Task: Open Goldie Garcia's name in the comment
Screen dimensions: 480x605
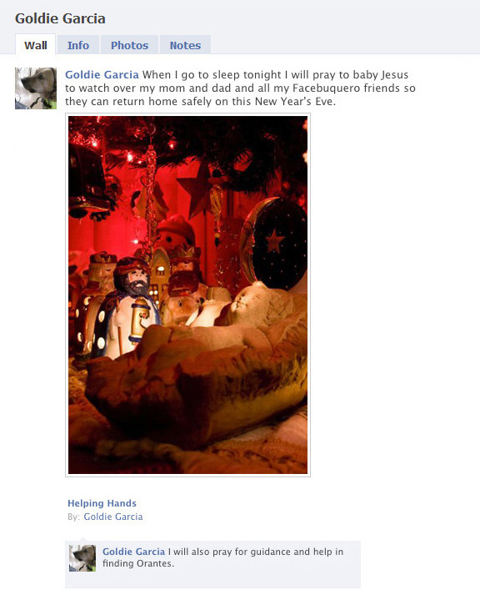Action: [x=133, y=552]
